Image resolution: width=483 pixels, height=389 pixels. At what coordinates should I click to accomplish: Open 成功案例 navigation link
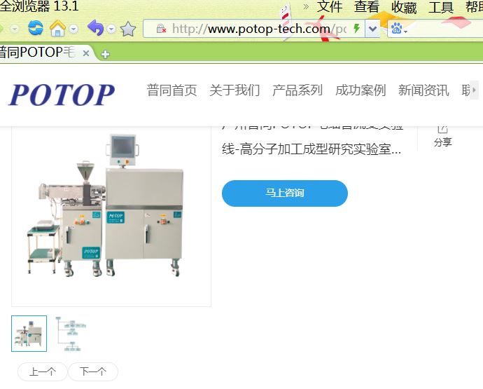click(360, 90)
